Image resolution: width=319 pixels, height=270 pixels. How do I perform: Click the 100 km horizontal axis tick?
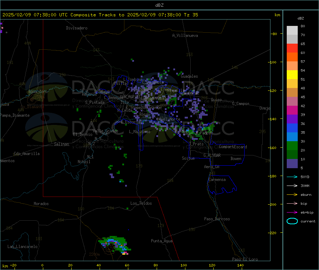click(x=184, y=265)
